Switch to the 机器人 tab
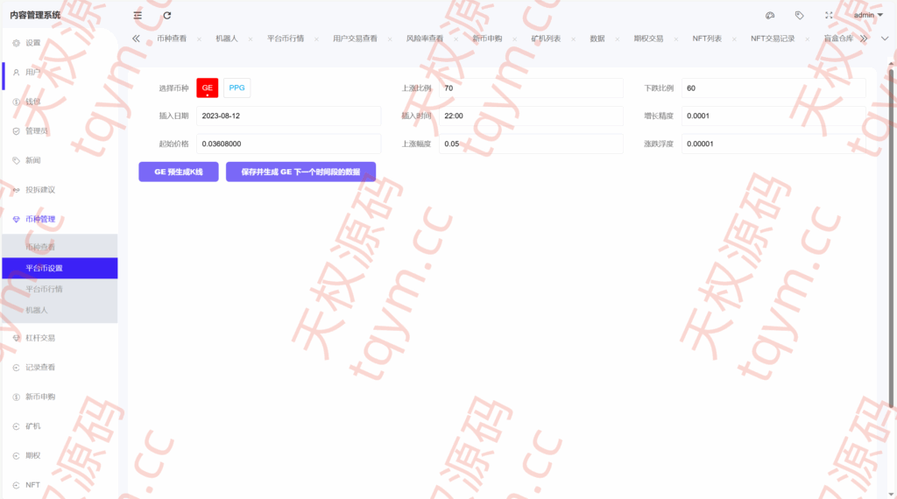 [x=227, y=39]
